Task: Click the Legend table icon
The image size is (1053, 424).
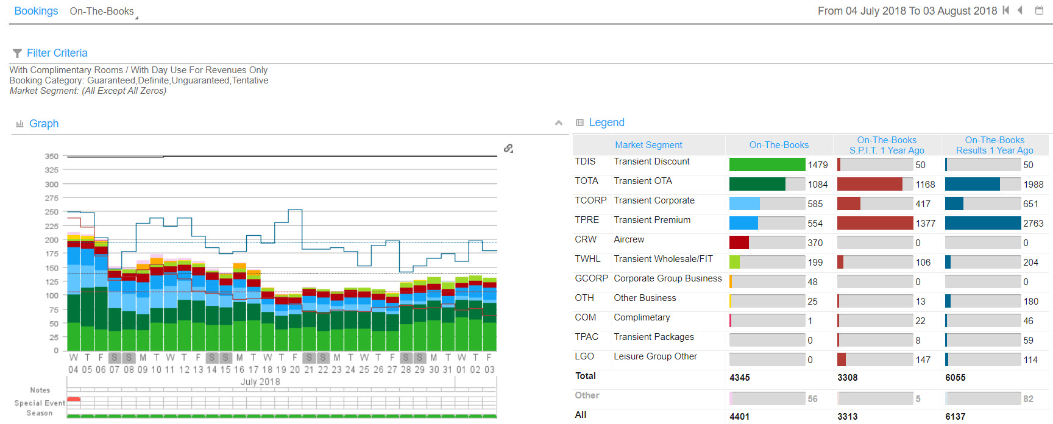Action: pyautogui.click(x=580, y=122)
